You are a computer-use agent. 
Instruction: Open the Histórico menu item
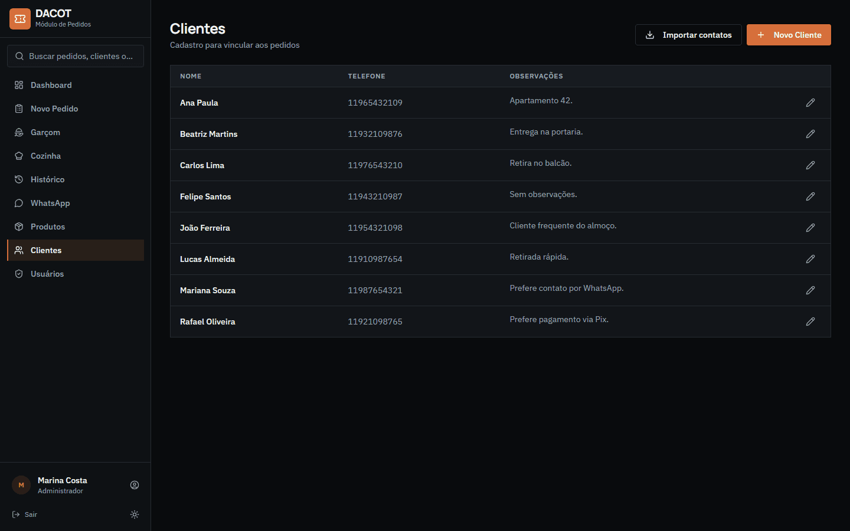(x=76, y=179)
